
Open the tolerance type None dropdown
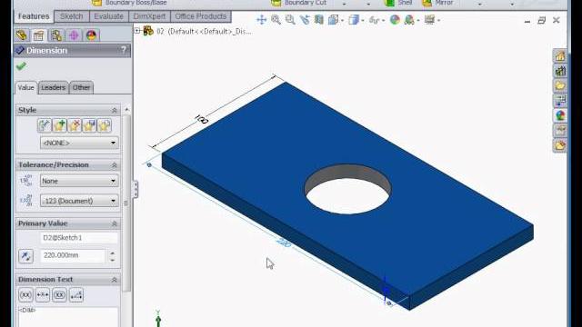[x=79, y=181]
